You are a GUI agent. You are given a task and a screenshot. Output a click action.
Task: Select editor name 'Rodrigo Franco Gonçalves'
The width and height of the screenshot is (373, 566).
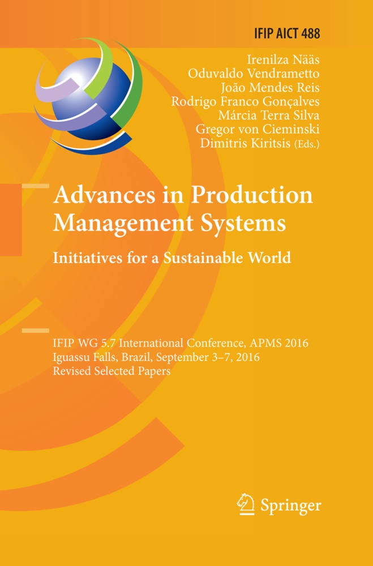coord(246,101)
